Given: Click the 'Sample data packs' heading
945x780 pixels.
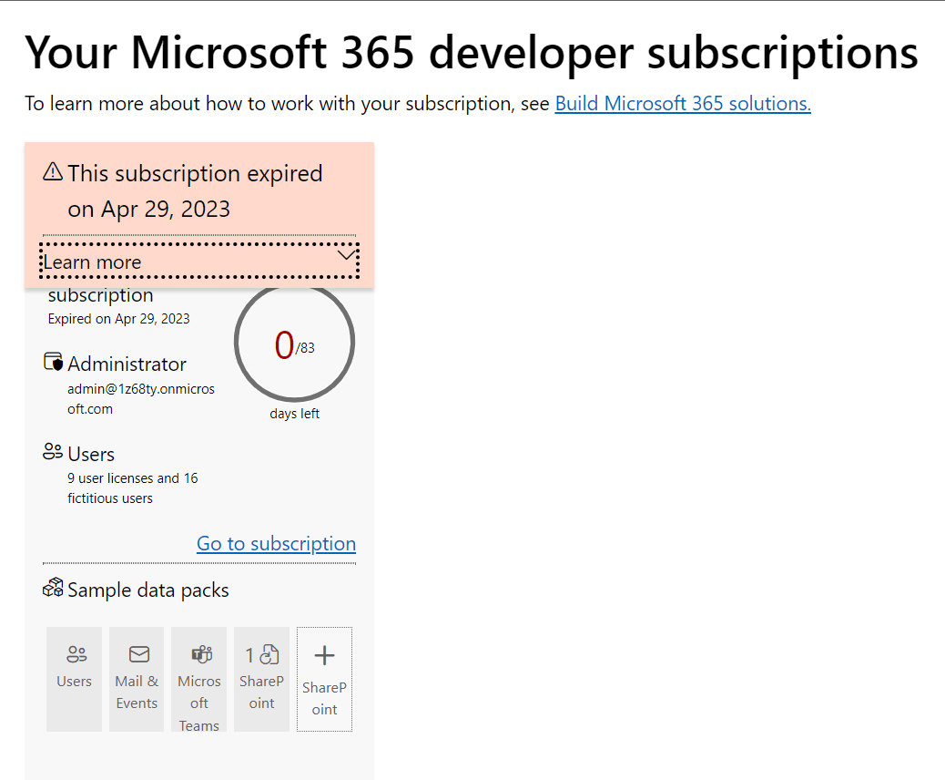Looking at the screenshot, I should point(148,590).
